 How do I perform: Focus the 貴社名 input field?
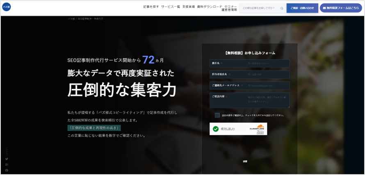[x=249, y=63]
